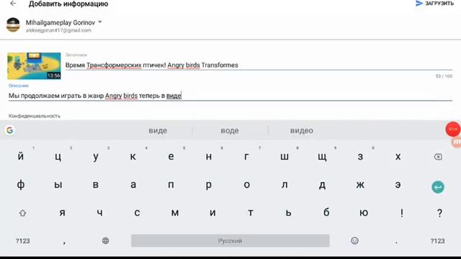Tap the а key
The width and height of the screenshot is (461, 259).
tap(133, 185)
